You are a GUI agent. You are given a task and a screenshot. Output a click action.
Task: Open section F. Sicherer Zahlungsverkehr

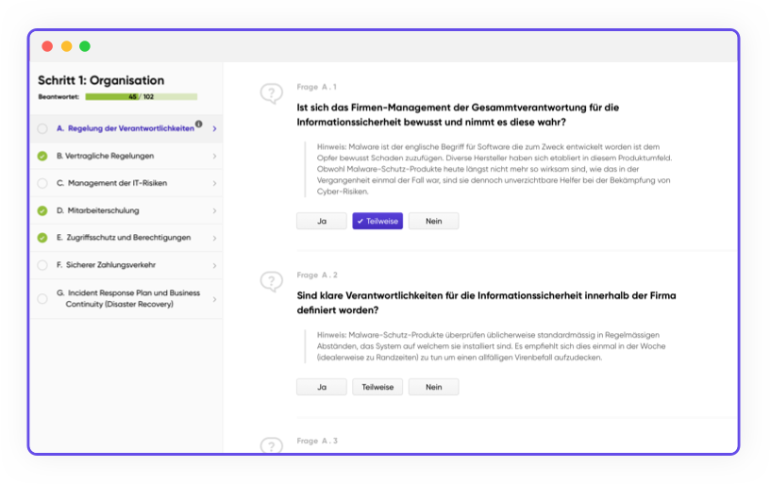point(126,265)
